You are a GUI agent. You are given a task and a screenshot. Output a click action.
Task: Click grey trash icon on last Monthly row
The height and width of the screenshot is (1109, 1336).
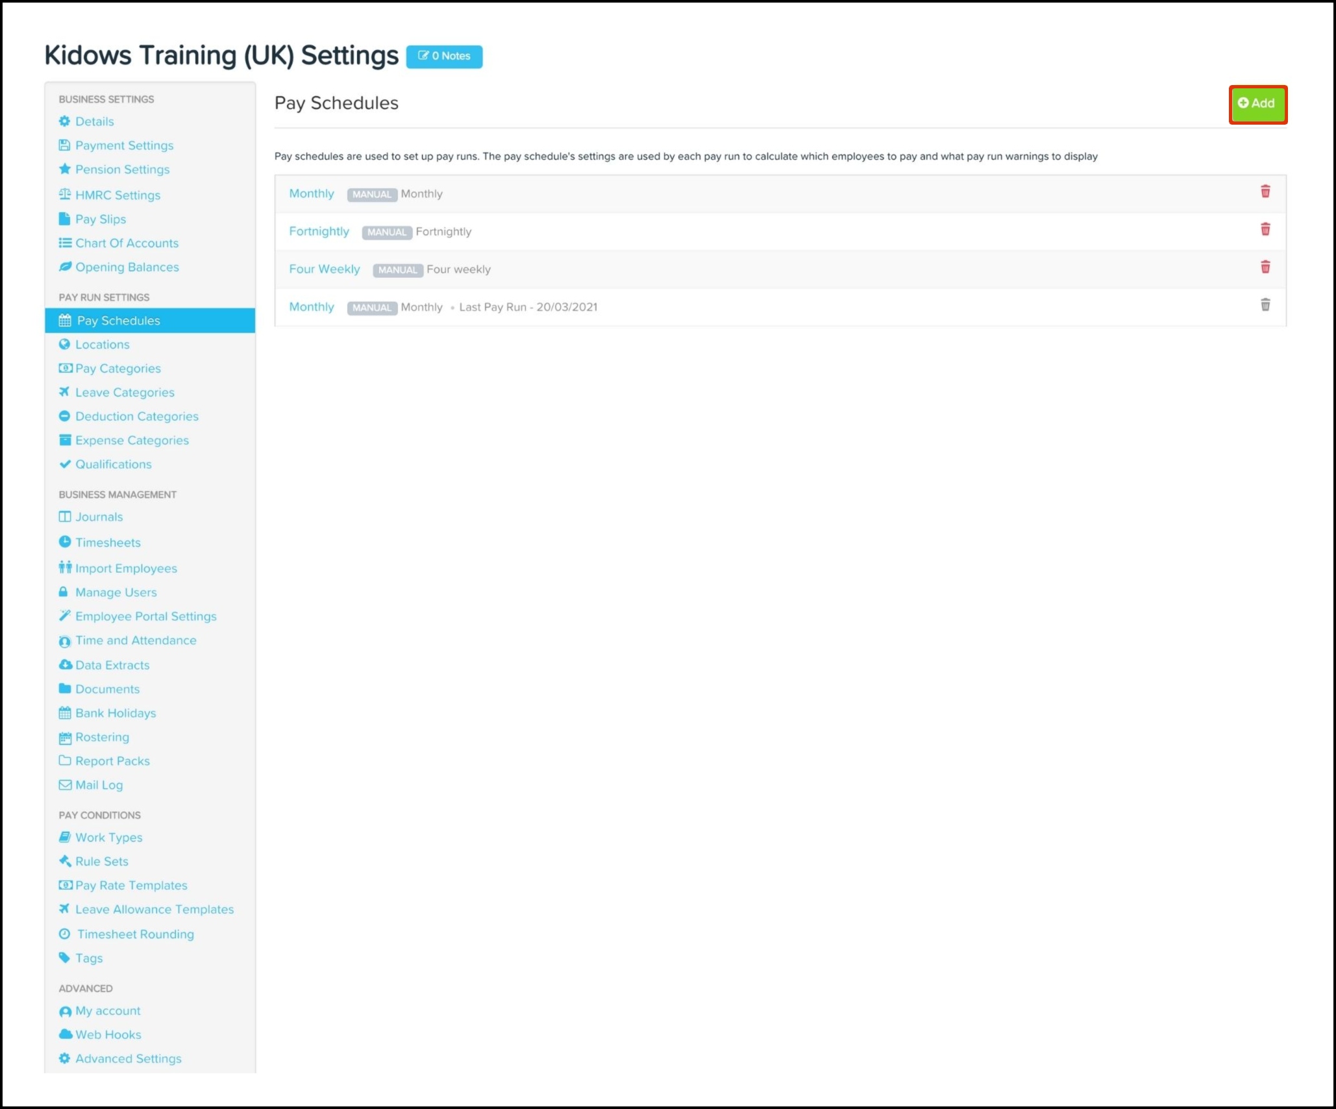1265,305
